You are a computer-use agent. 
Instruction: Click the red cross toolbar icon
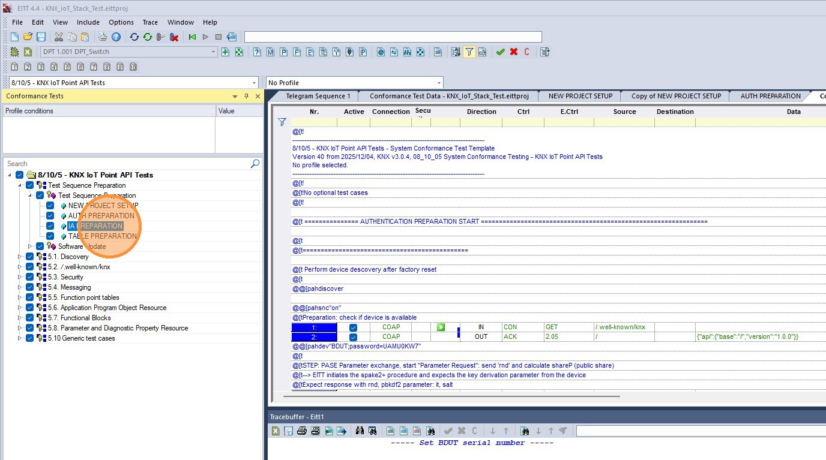(514, 52)
